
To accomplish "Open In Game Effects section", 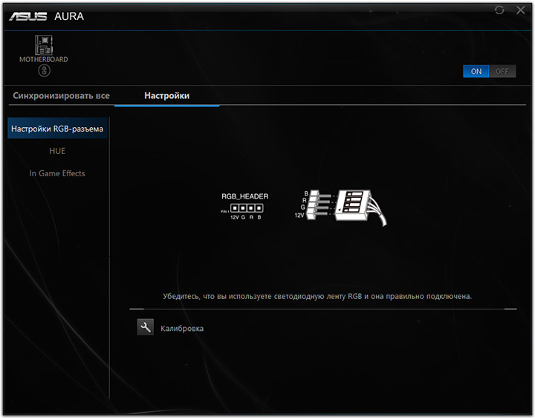I will [x=57, y=173].
